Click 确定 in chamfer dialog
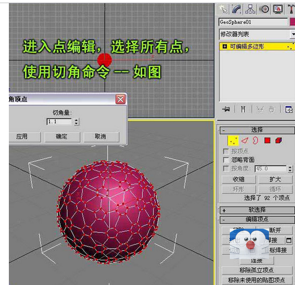295x285 pixels. coord(62,137)
